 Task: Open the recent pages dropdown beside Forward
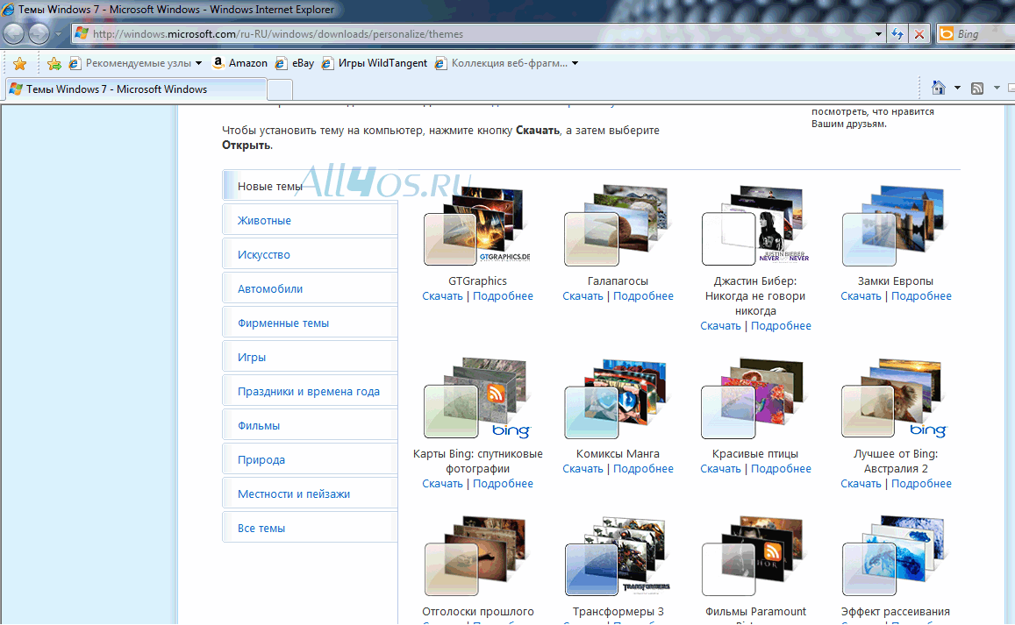click(58, 33)
